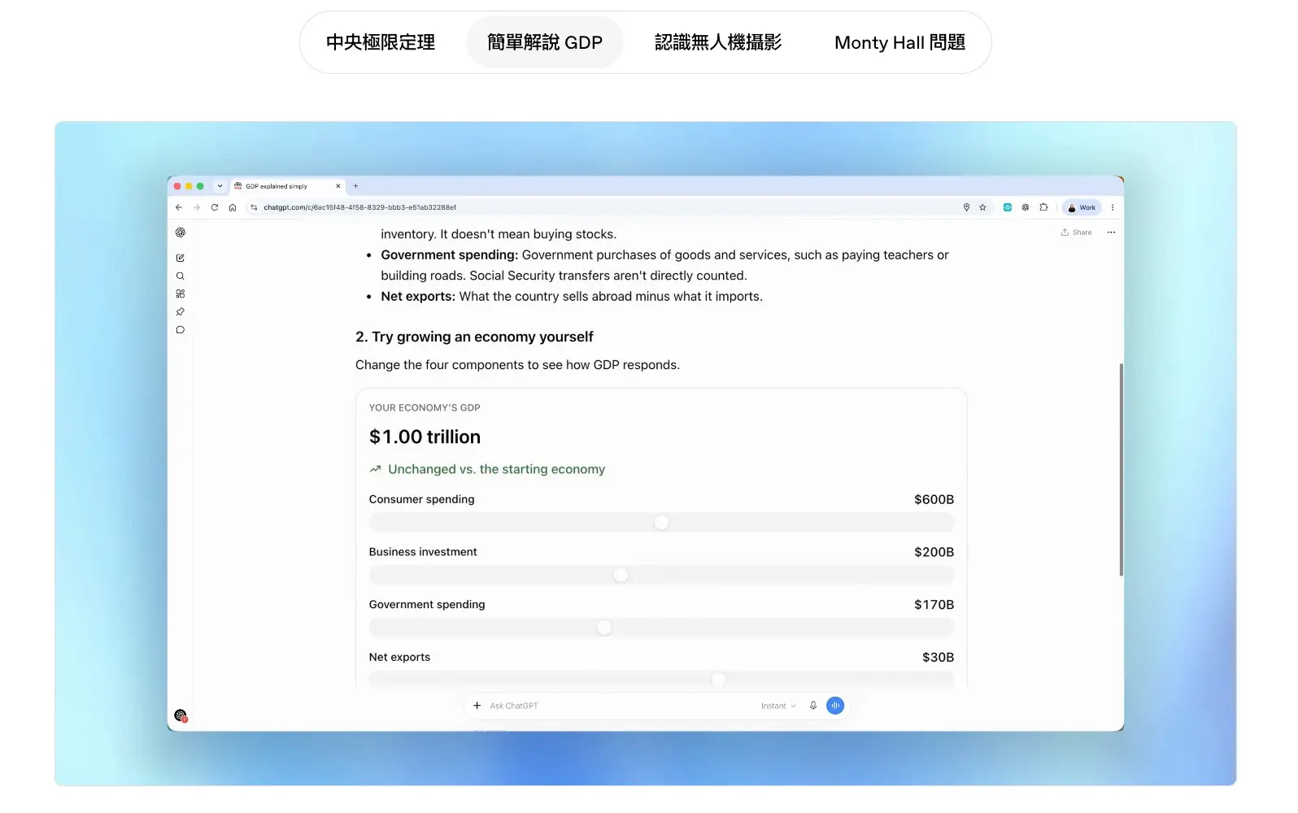Click the microphone dictation icon

[x=813, y=706]
